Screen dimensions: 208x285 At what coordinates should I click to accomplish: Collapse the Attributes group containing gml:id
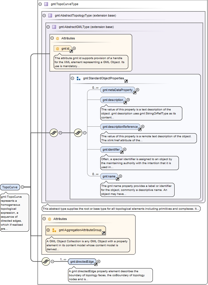52,38
